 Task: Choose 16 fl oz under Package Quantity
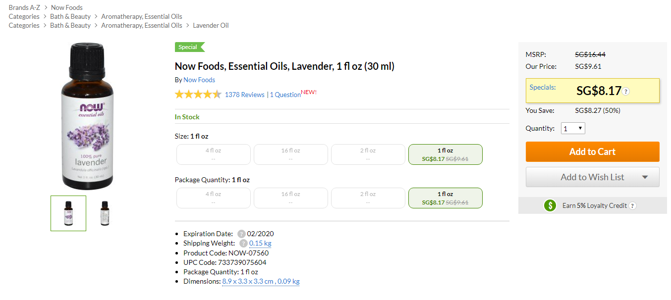coord(290,198)
